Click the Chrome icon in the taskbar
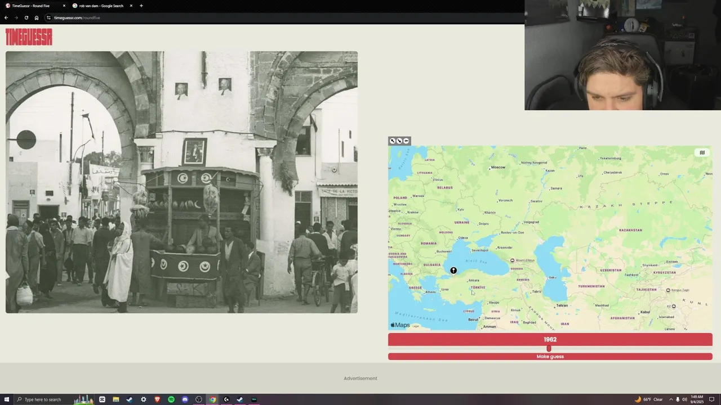Screen dimensions: 721x405 (x=212, y=399)
